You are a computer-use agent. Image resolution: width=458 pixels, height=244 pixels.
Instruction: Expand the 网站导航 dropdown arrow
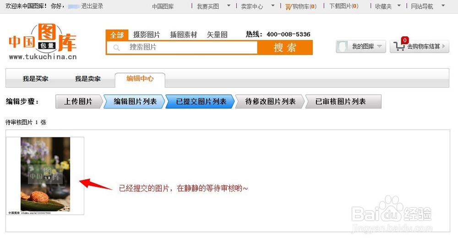coord(443,5)
